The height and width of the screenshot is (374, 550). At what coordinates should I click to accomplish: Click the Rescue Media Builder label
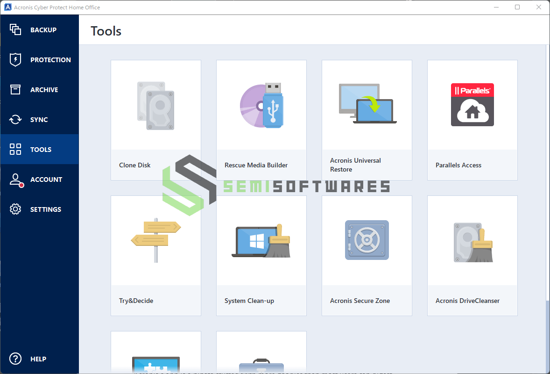pyautogui.click(x=256, y=165)
